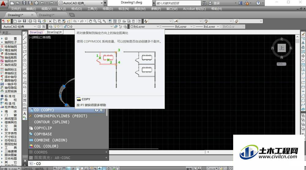Select the Polygon draw tool
Screen dimensions: 306x170
click(24, 47)
